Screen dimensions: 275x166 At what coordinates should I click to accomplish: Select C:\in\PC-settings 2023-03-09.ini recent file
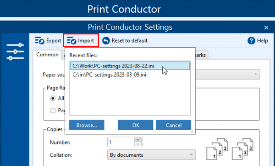130,75
